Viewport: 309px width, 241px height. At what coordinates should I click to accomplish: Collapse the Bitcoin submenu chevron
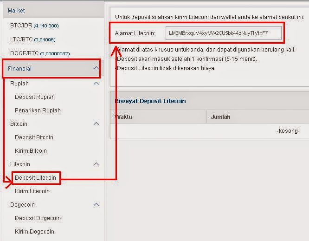[96, 124]
